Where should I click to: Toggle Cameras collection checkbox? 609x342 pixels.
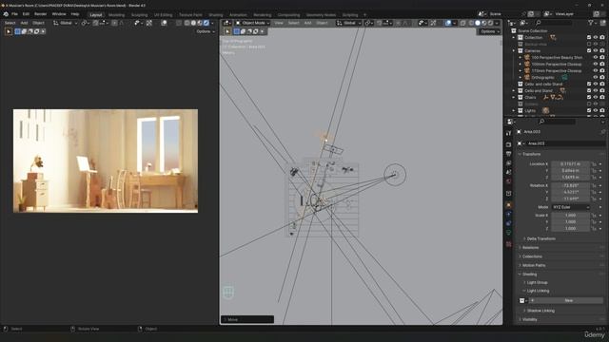(x=589, y=50)
